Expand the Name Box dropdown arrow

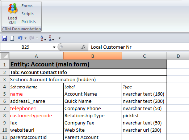click(54, 47)
